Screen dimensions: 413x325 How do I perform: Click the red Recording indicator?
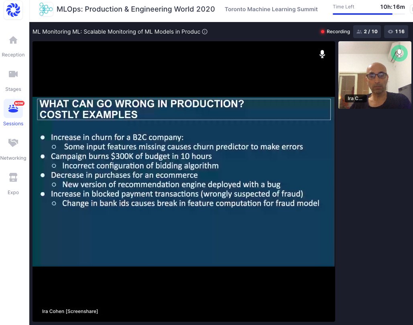coord(335,32)
